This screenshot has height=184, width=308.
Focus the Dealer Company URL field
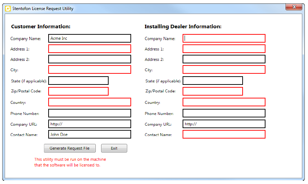224,124
